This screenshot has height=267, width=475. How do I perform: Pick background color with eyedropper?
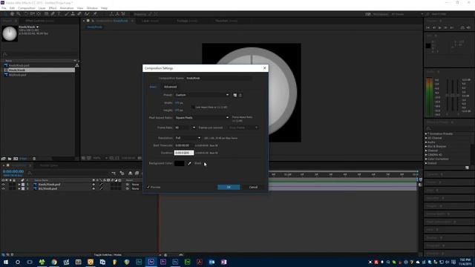click(190, 163)
